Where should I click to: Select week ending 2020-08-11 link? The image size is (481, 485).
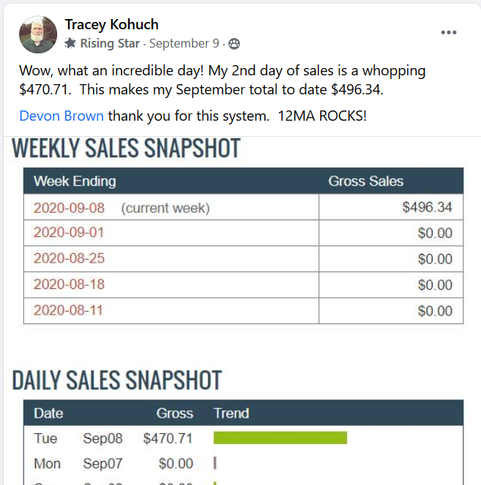[x=68, y=311]
